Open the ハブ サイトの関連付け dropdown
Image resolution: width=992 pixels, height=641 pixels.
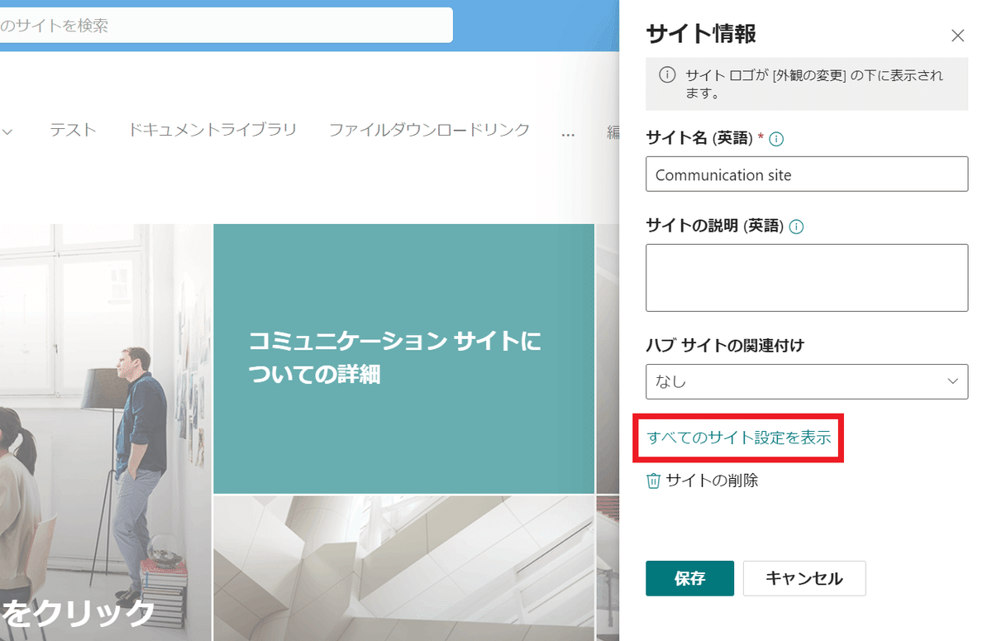click(807, 381)
